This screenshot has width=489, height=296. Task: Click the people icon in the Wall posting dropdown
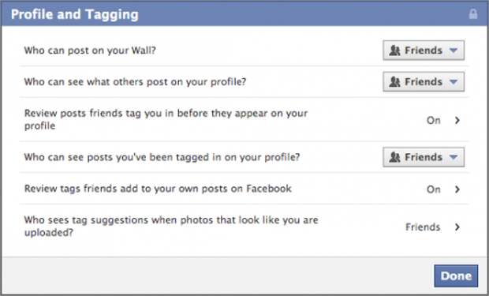(394, 51)
